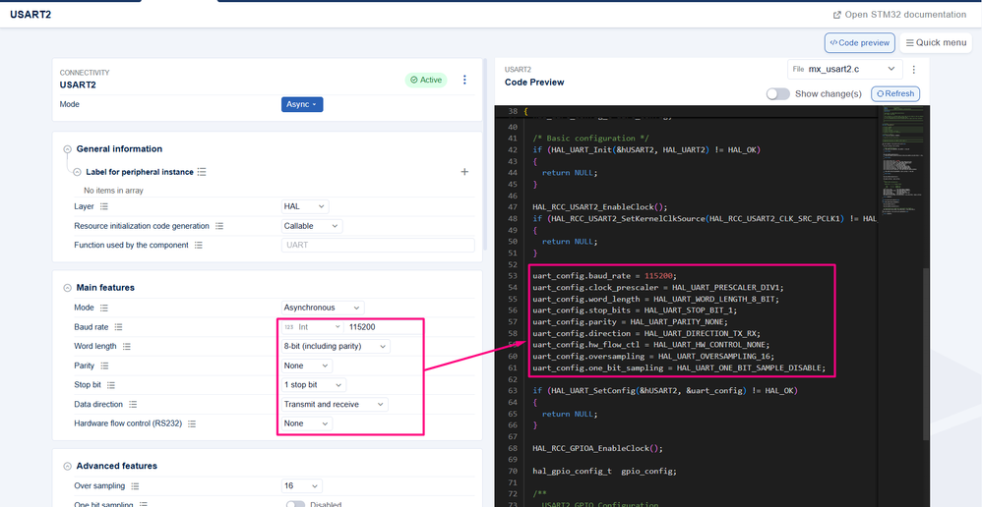Open Code Preview kebab options menu
The width and height of the screenshot is (982, 507).
[x=913, y=70]
